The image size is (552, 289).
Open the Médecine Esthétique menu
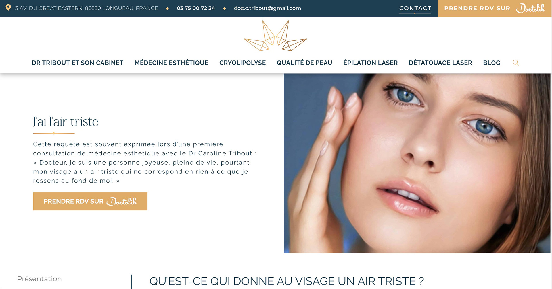point(171,63)
